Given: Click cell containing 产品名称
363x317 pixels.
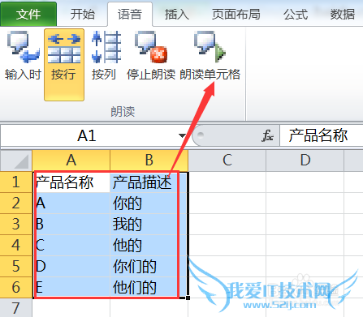Looking at the screenshot, I should click(71, 182).
